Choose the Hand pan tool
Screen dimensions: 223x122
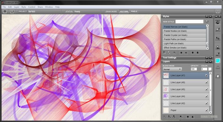(218, 76)
